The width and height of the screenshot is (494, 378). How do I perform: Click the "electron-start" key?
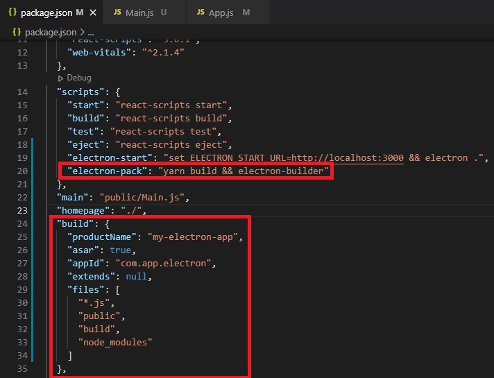tap(110, 158)
